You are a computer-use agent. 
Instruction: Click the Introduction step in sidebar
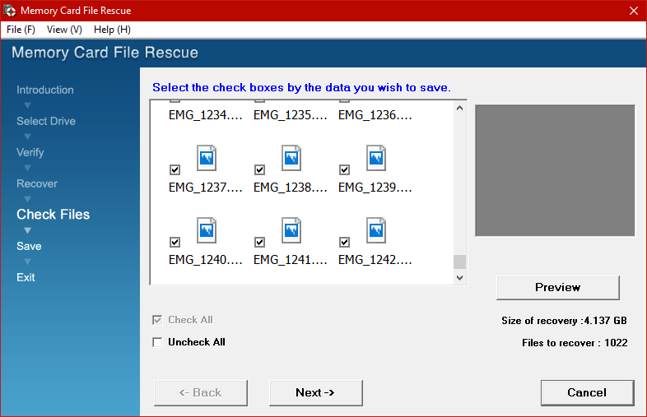click(45, 90)
